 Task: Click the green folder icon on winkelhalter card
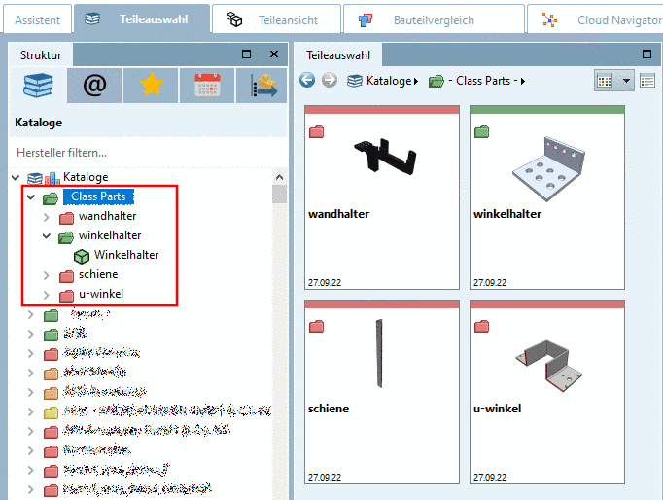481,132
